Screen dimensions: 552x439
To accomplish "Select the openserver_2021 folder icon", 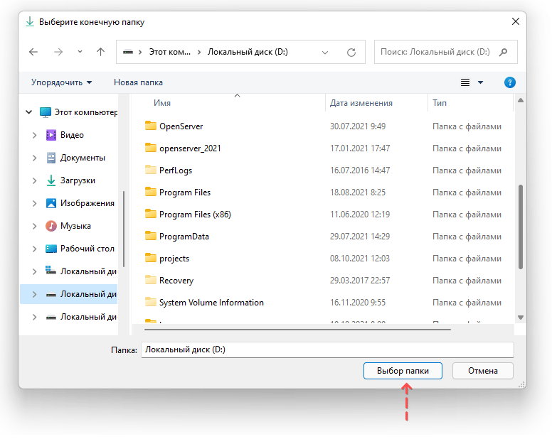I will (x=151, y=148).
